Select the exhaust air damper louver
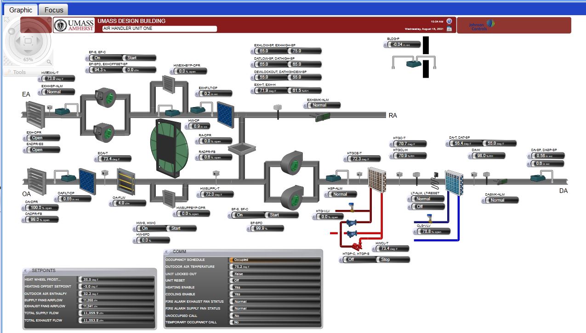This screenshot has height=333, width=586. (x=34, y=115)
